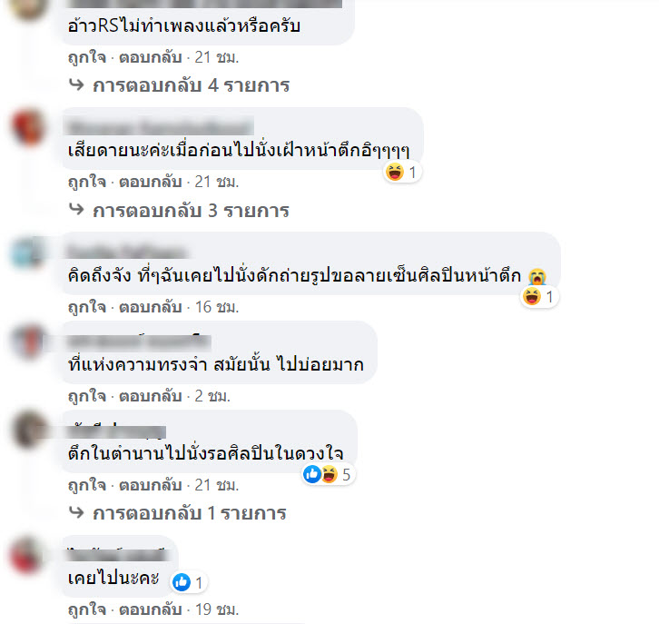Image resolution: width=659 pixels, height=624 pixels.
Task: Click laughing reaction on the เสียดายนะค่ะ comment
Action: coord(395,172)
